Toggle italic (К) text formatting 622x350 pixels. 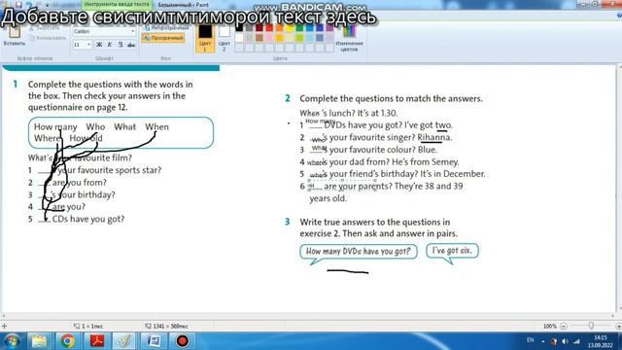[x=110, y=45]
